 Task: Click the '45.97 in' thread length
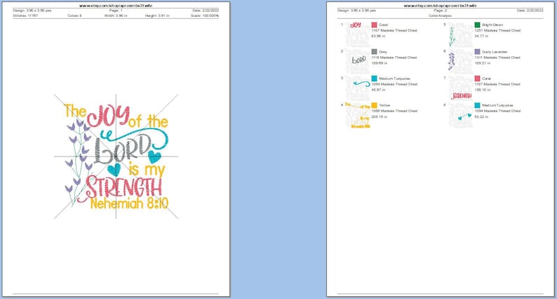tap(378, 90)
